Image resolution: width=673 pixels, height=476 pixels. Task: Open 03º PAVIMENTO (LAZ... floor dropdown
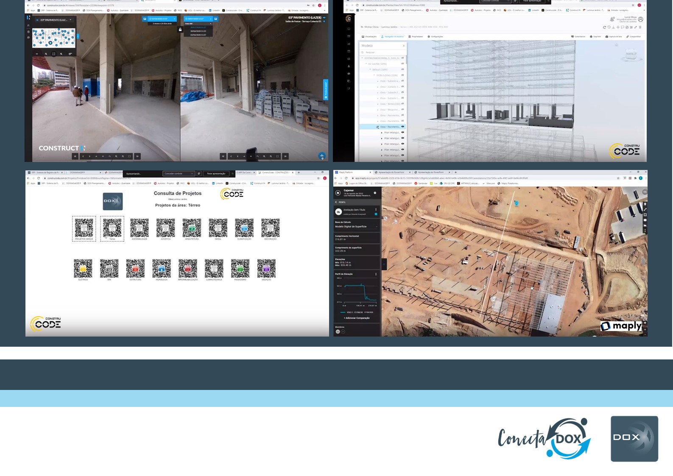[54, 20]
